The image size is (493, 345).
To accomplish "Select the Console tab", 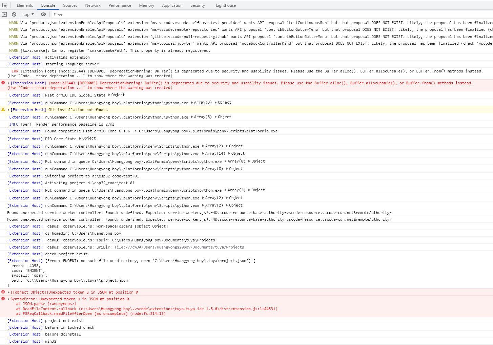I will point(48,5).
